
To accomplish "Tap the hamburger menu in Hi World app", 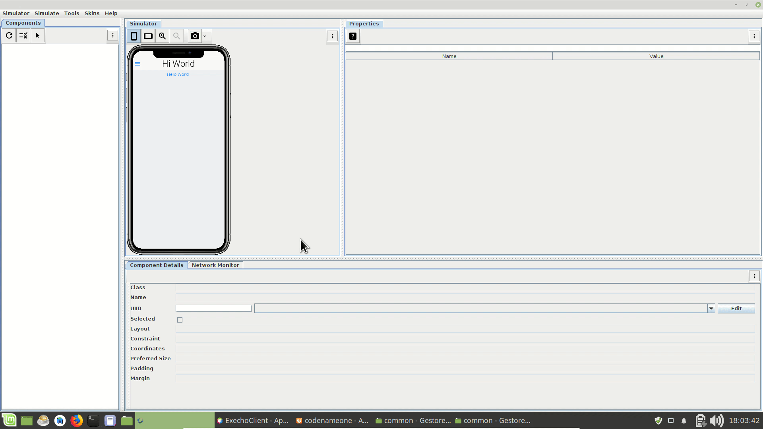I will [x=138, y=64].
